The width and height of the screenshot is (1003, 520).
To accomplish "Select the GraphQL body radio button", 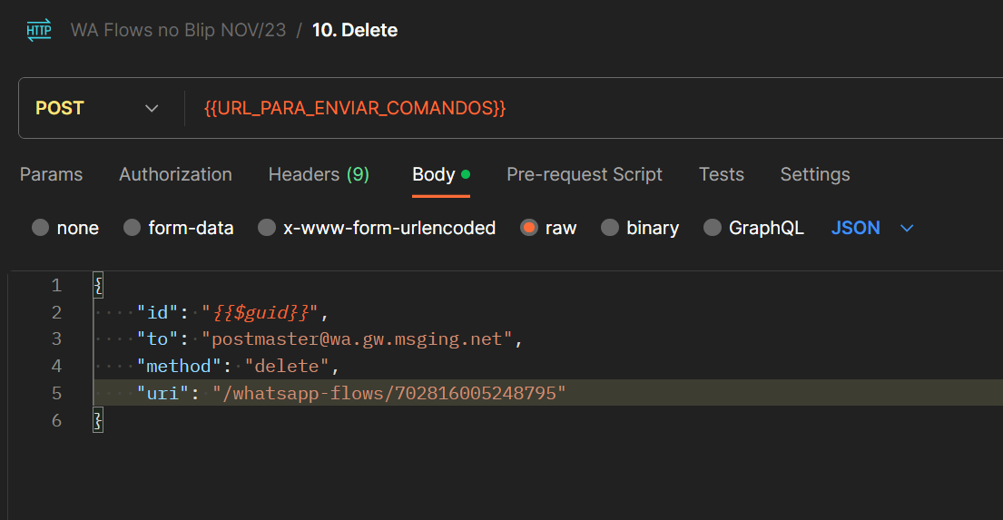I will point(712,228).
